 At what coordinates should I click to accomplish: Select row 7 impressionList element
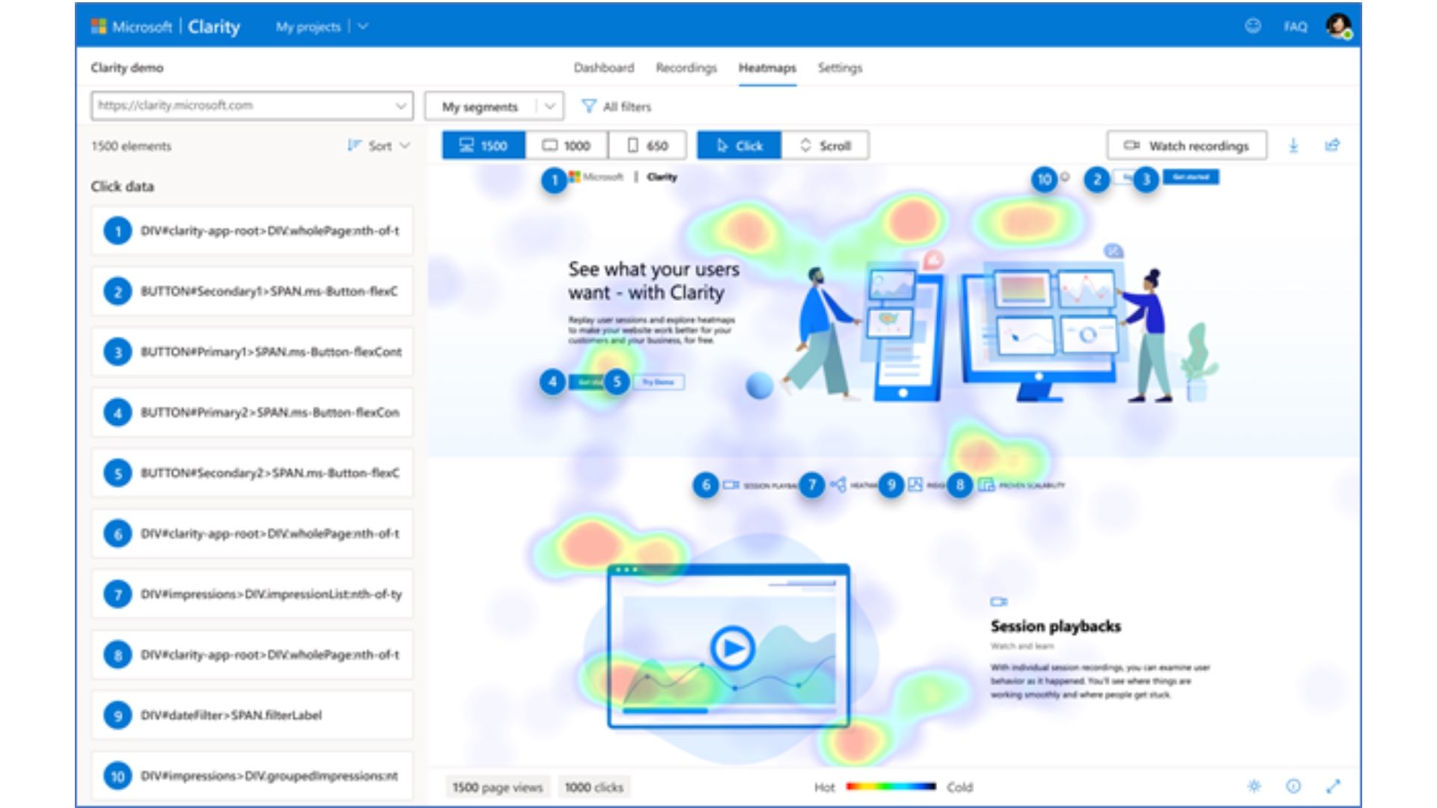coord(252,594)
